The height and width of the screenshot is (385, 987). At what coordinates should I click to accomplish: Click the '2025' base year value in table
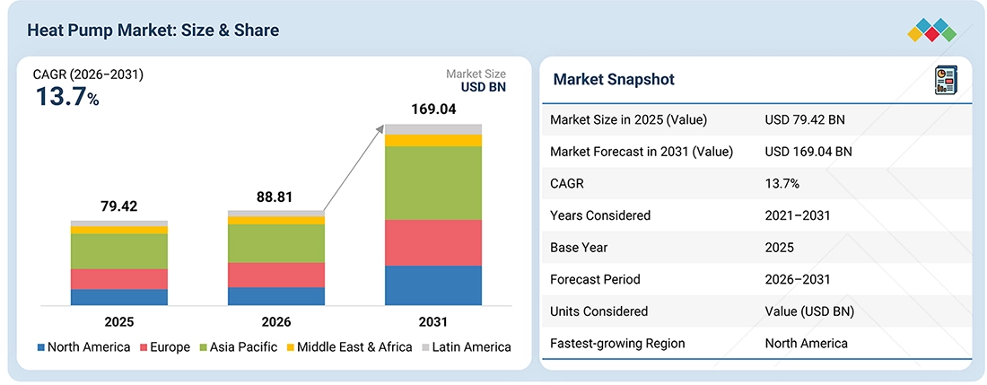780,247
